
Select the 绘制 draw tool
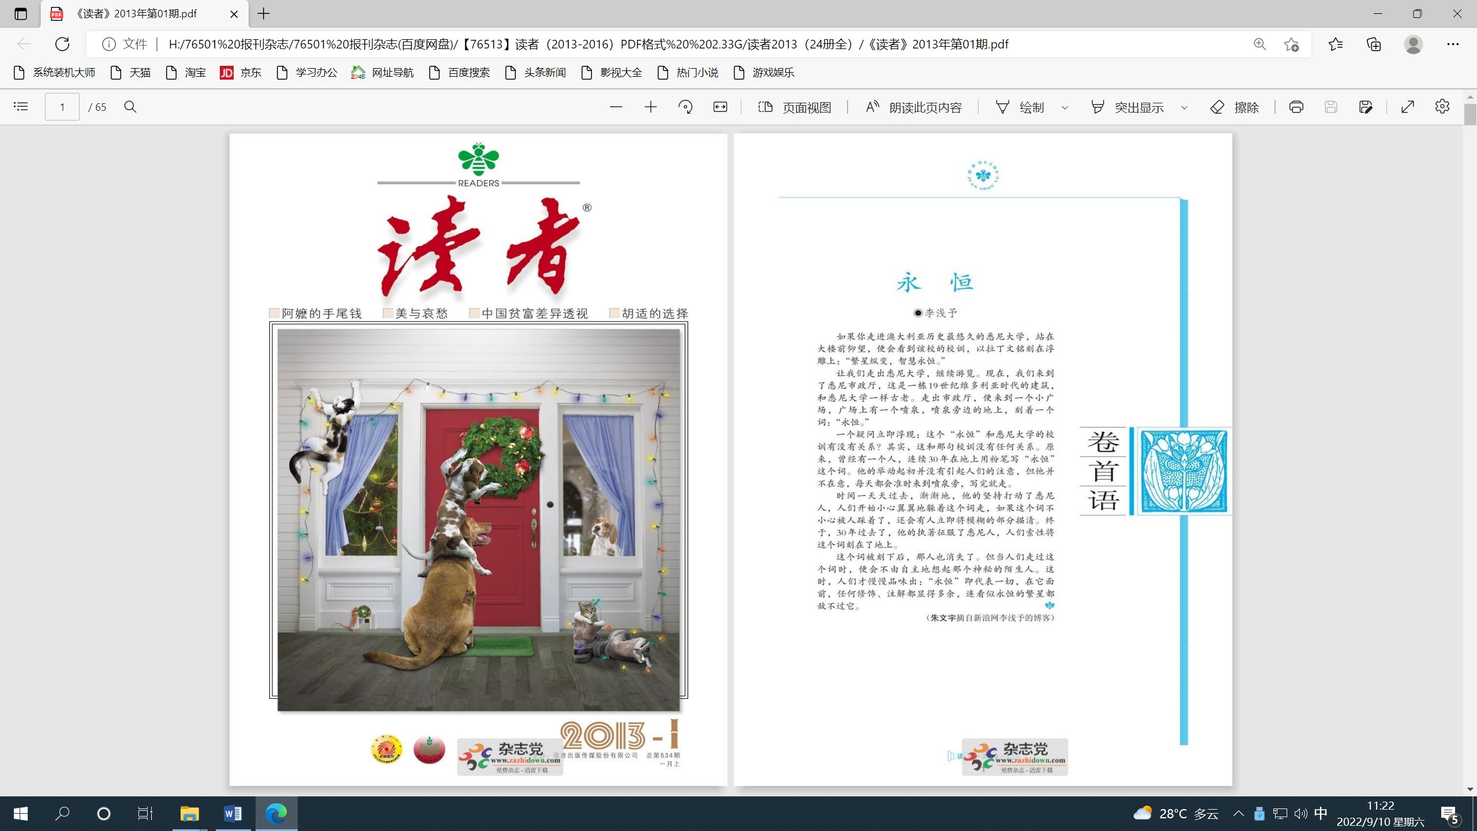point(1019,107)
